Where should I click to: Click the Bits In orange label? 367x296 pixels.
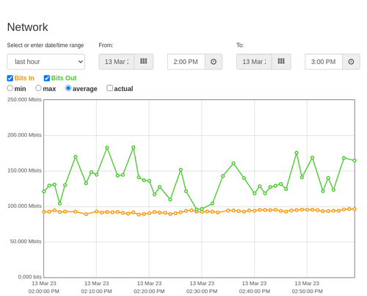pyautogui.click(x=24, y=78)
